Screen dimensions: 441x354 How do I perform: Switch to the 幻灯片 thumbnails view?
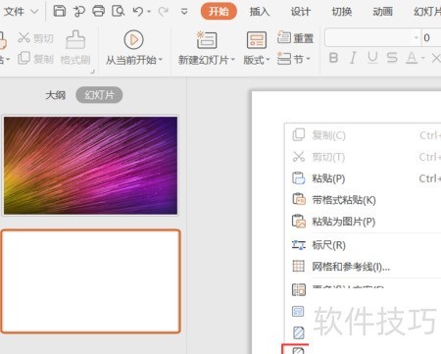[99, 95]
